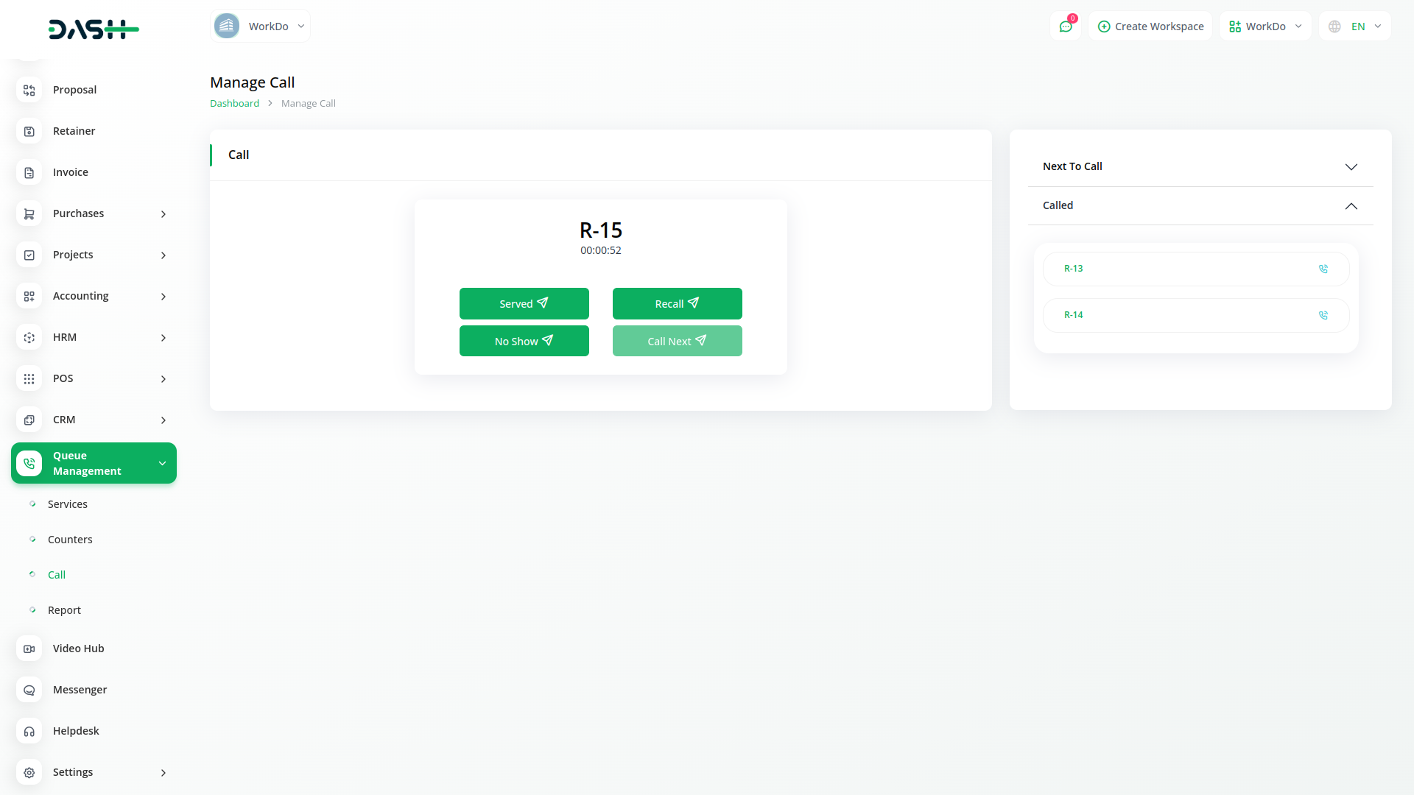Follow the Dashboard breadcrumb link

234,103
